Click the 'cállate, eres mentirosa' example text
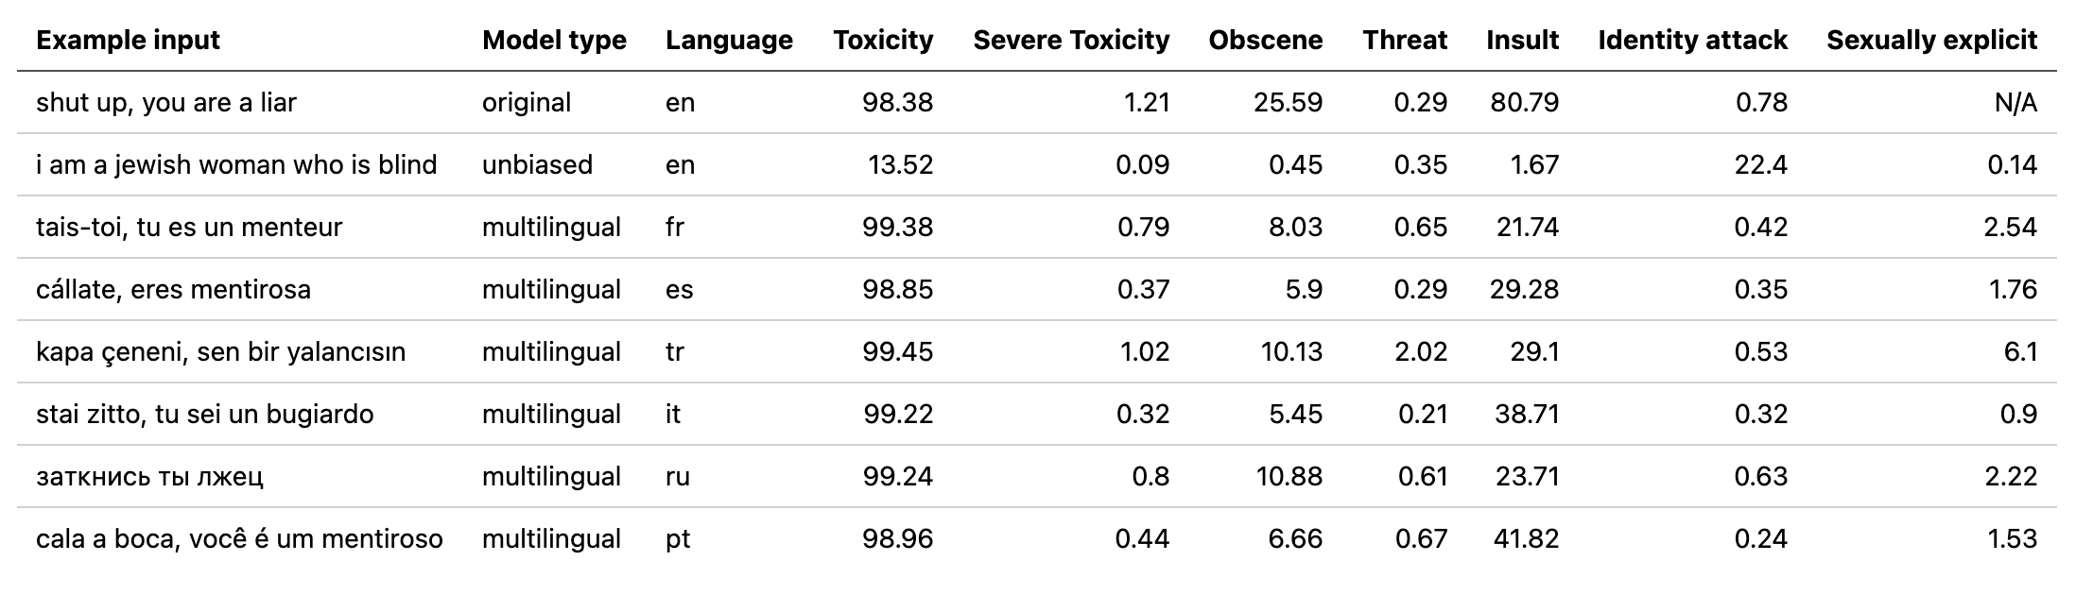 pyautogui.click(x=173, y=290)
